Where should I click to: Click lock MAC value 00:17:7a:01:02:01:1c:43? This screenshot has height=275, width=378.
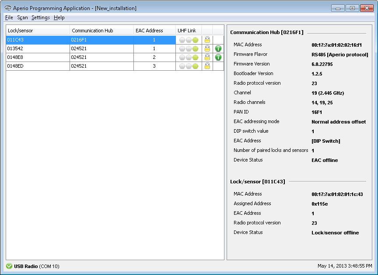[337, 194]
